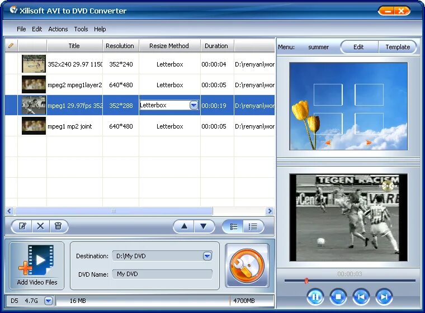Click the Xilisoft app icon in title bar
Screen dimensions: 425x313
[13, 10]
